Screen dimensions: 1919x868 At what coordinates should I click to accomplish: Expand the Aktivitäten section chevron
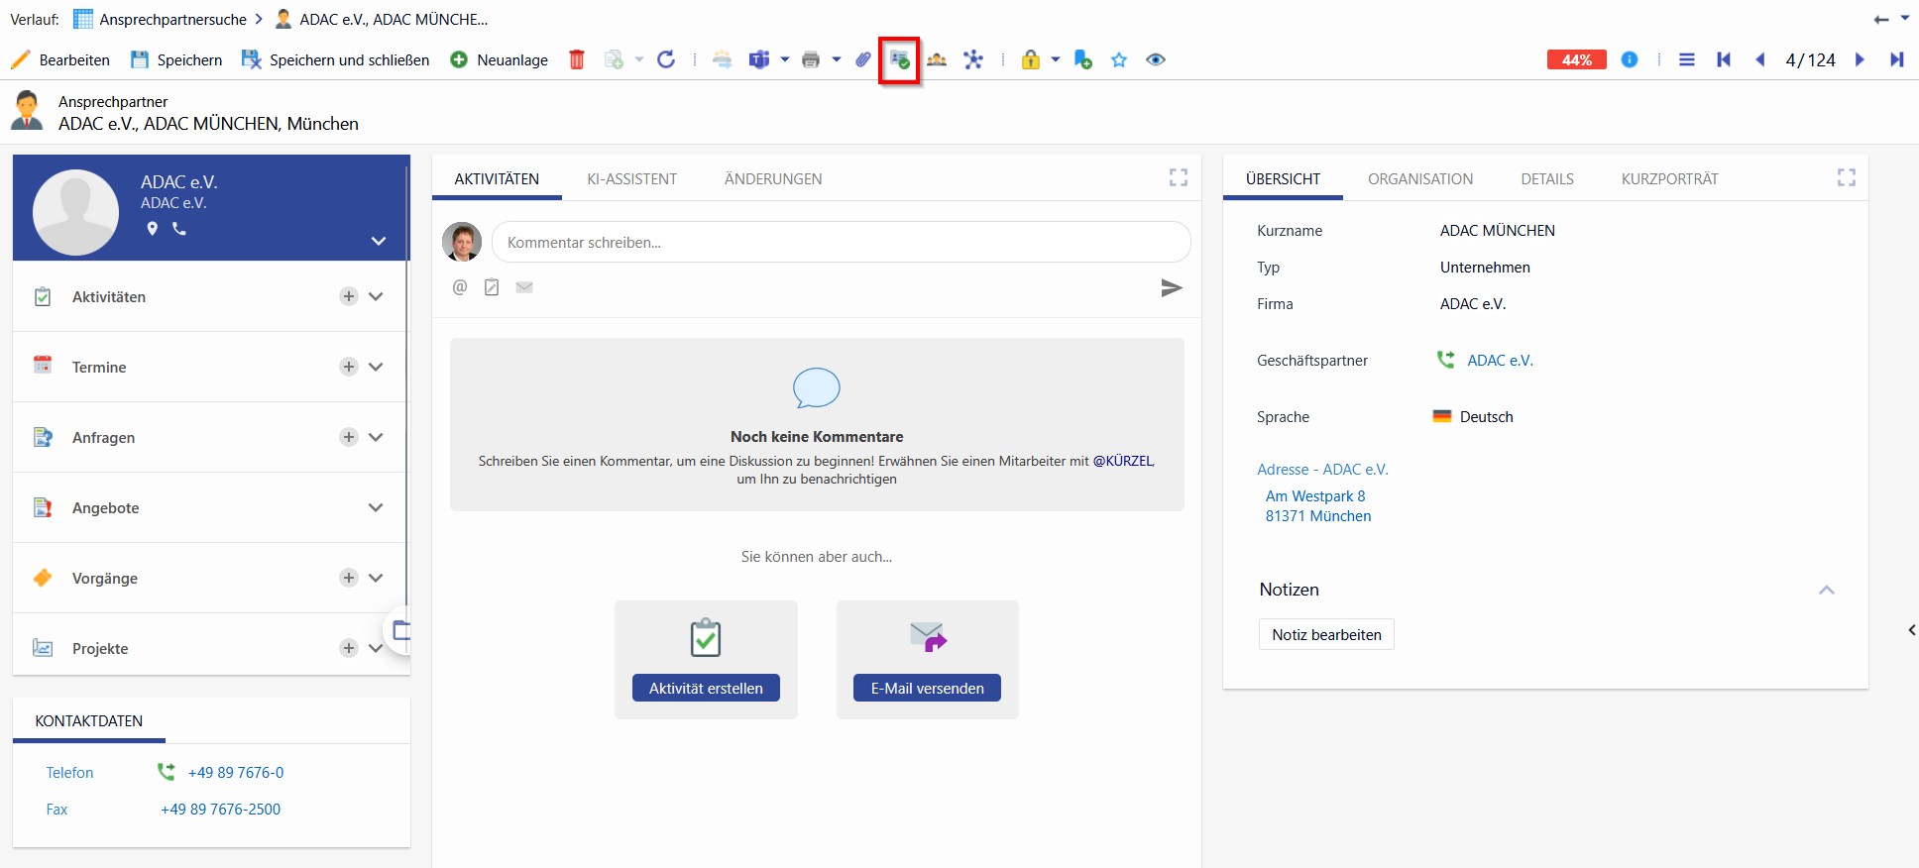(x=376, y=296)
